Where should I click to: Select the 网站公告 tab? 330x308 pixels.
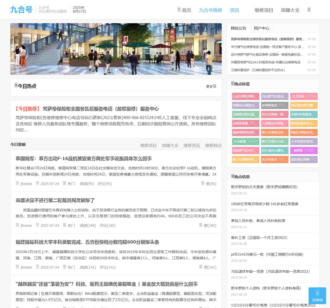(238, 28)
